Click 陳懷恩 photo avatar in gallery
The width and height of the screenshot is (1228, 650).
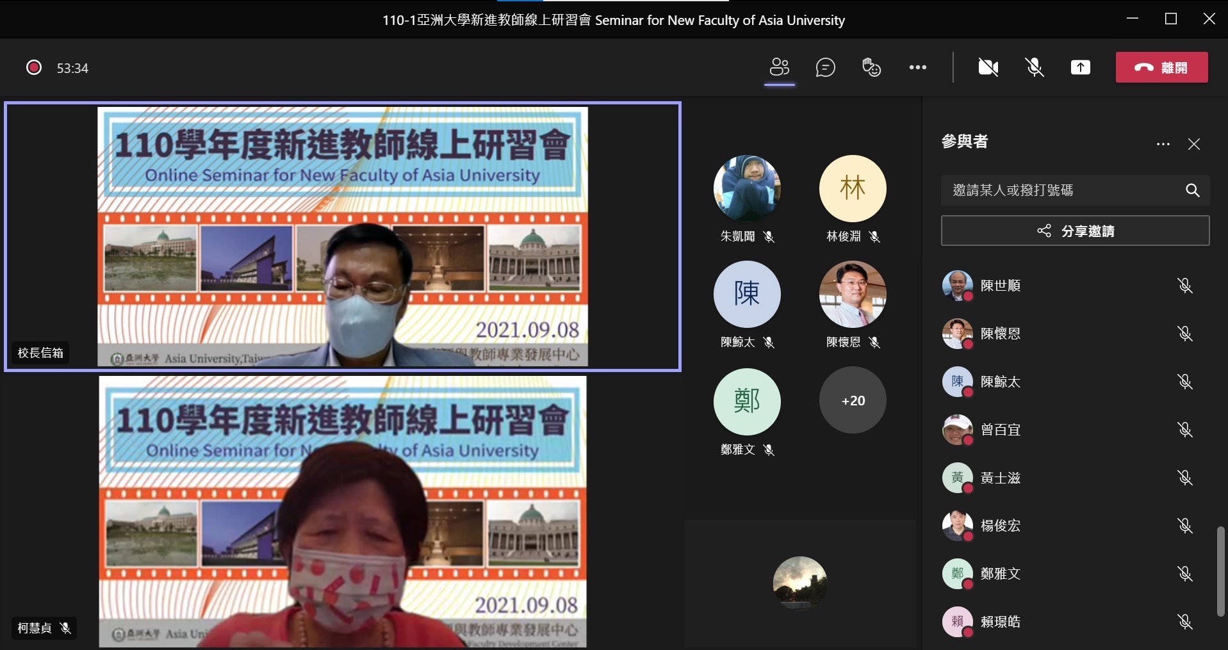853,294
